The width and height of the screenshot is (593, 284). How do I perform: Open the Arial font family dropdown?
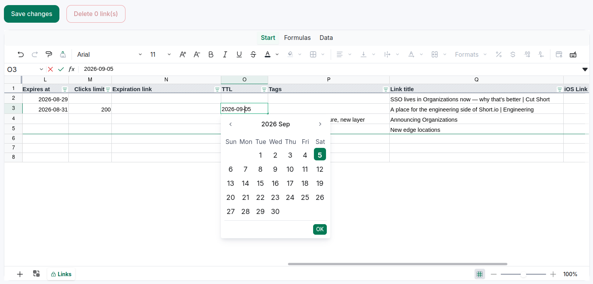(110, 54)
